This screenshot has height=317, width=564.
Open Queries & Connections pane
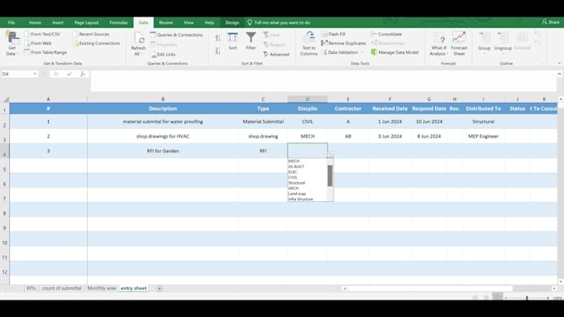pyautogui.click(x=176, y=35)
